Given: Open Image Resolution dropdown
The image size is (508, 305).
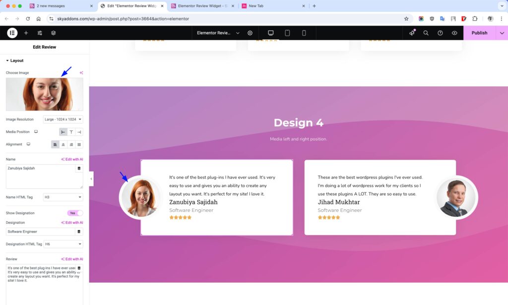Looking at the screenshot, I should [63, 119].
